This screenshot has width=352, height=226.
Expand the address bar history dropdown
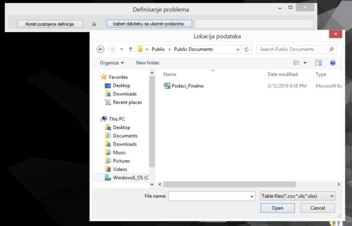pyautogui.click(x=238, y=50)
